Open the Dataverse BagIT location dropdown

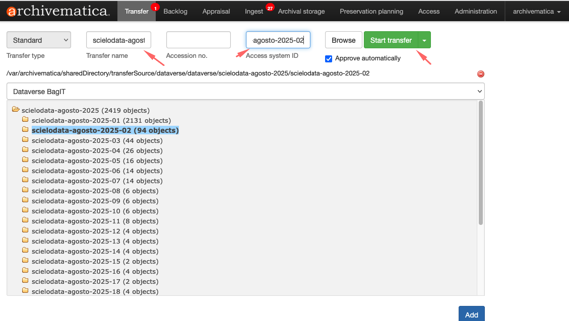click(x=245, y=91)
